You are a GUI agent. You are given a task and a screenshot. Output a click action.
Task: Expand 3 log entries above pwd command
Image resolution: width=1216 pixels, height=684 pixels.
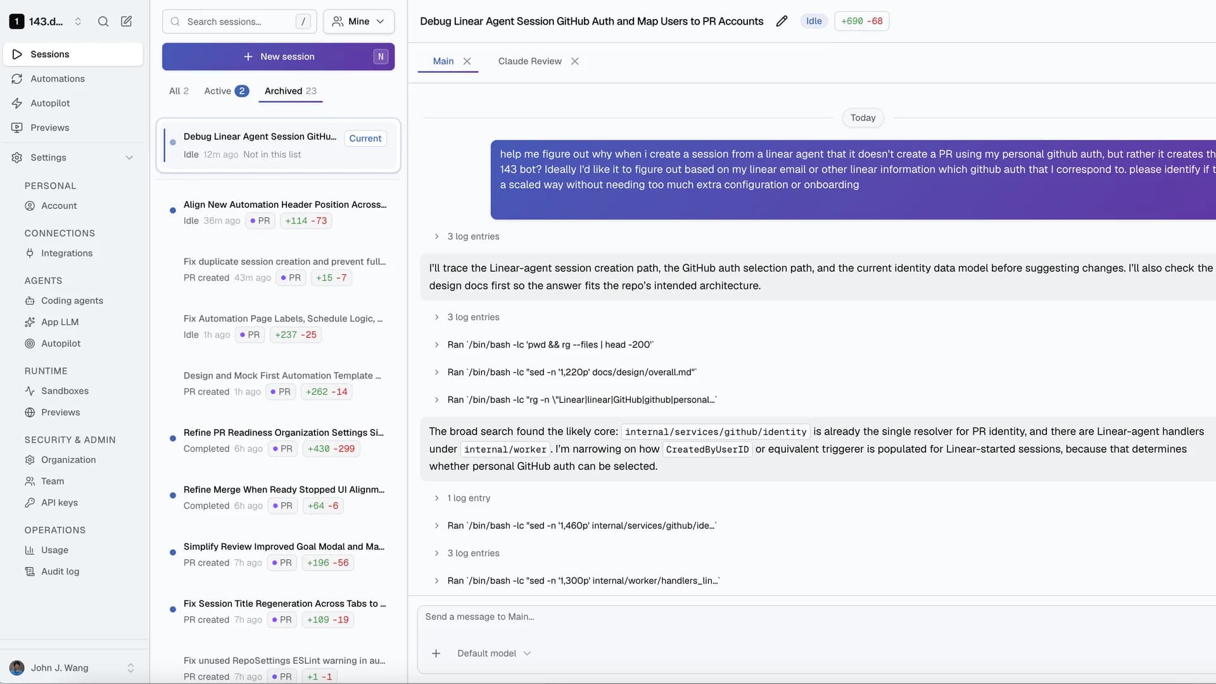[467, 317]
